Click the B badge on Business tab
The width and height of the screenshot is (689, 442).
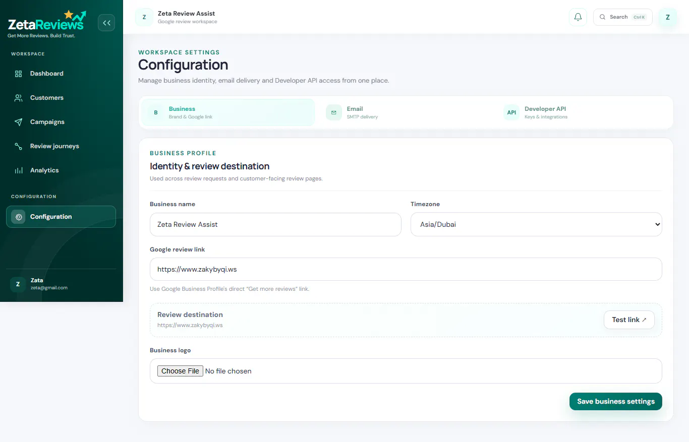coord(156,112)
